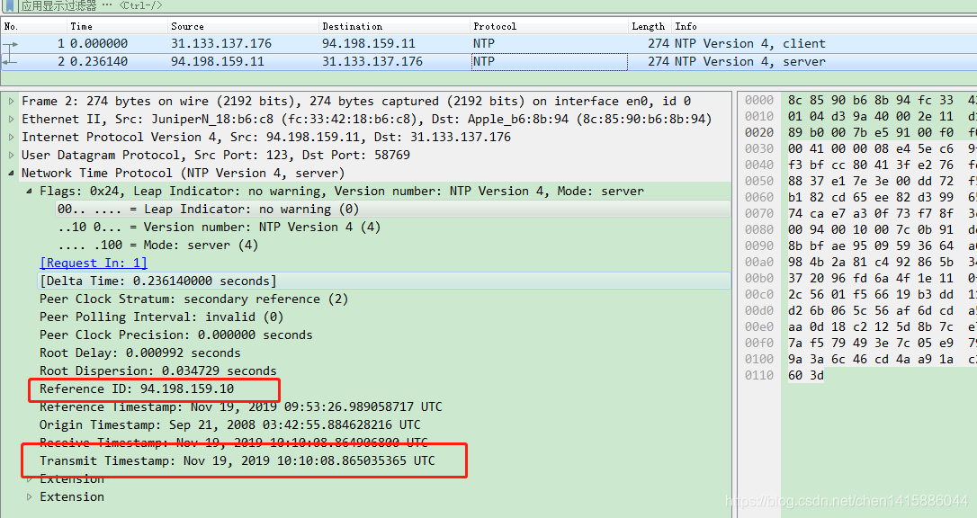Collapse the Network Time Protocol node
977x518 pixels.
coord(11,173)
